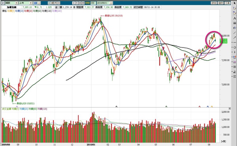Screen dimensions: 237x146
Task: Select the 5-minute interval button
Action: coord(77,3)
